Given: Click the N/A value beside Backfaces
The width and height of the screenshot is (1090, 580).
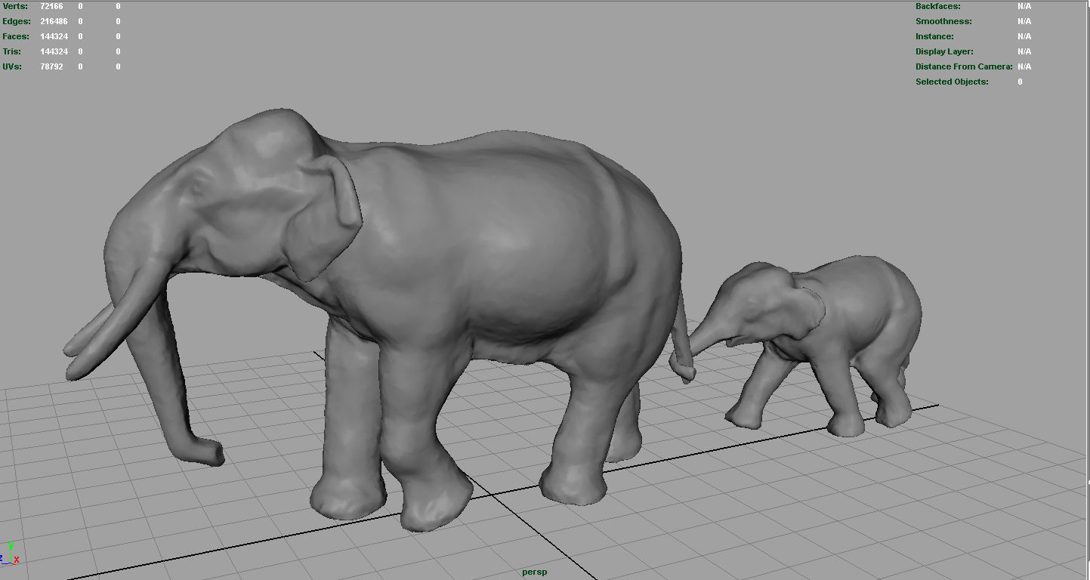Looking at the screenshot, I should click(x=1024, y=6).
